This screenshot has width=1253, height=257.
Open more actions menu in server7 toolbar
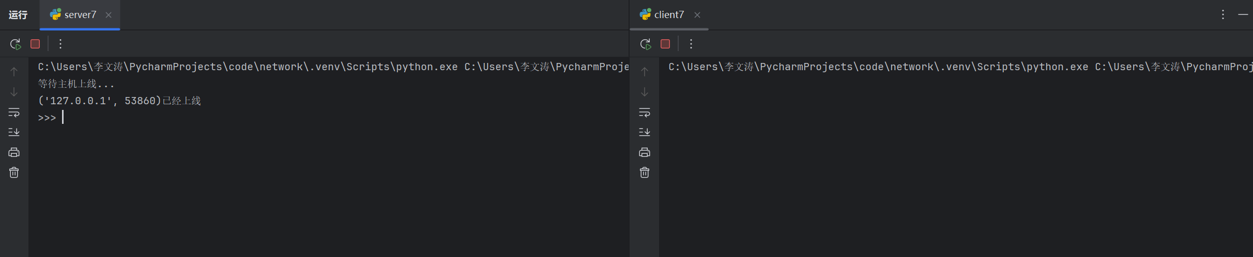pyautogui.click(x=60, y=44)
